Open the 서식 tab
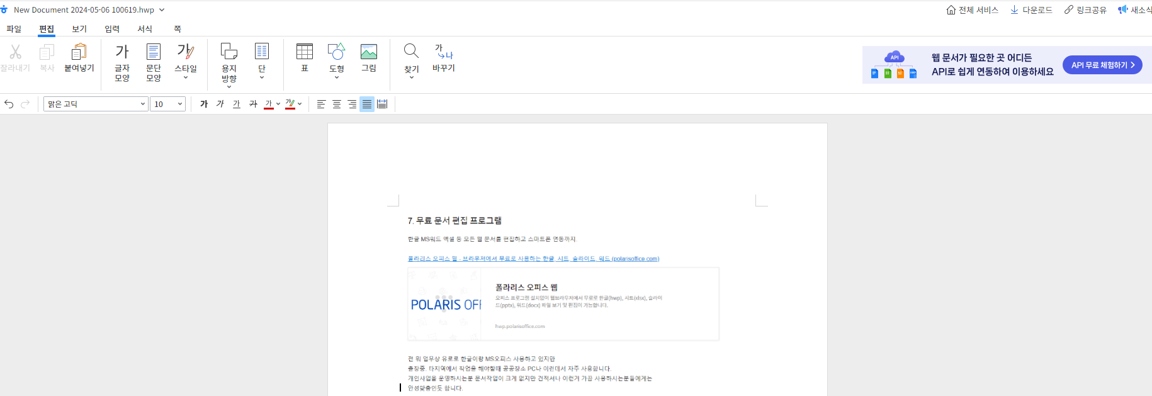 [145, 29]
